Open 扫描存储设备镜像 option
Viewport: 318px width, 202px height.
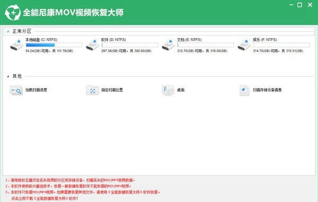point(267,90)
